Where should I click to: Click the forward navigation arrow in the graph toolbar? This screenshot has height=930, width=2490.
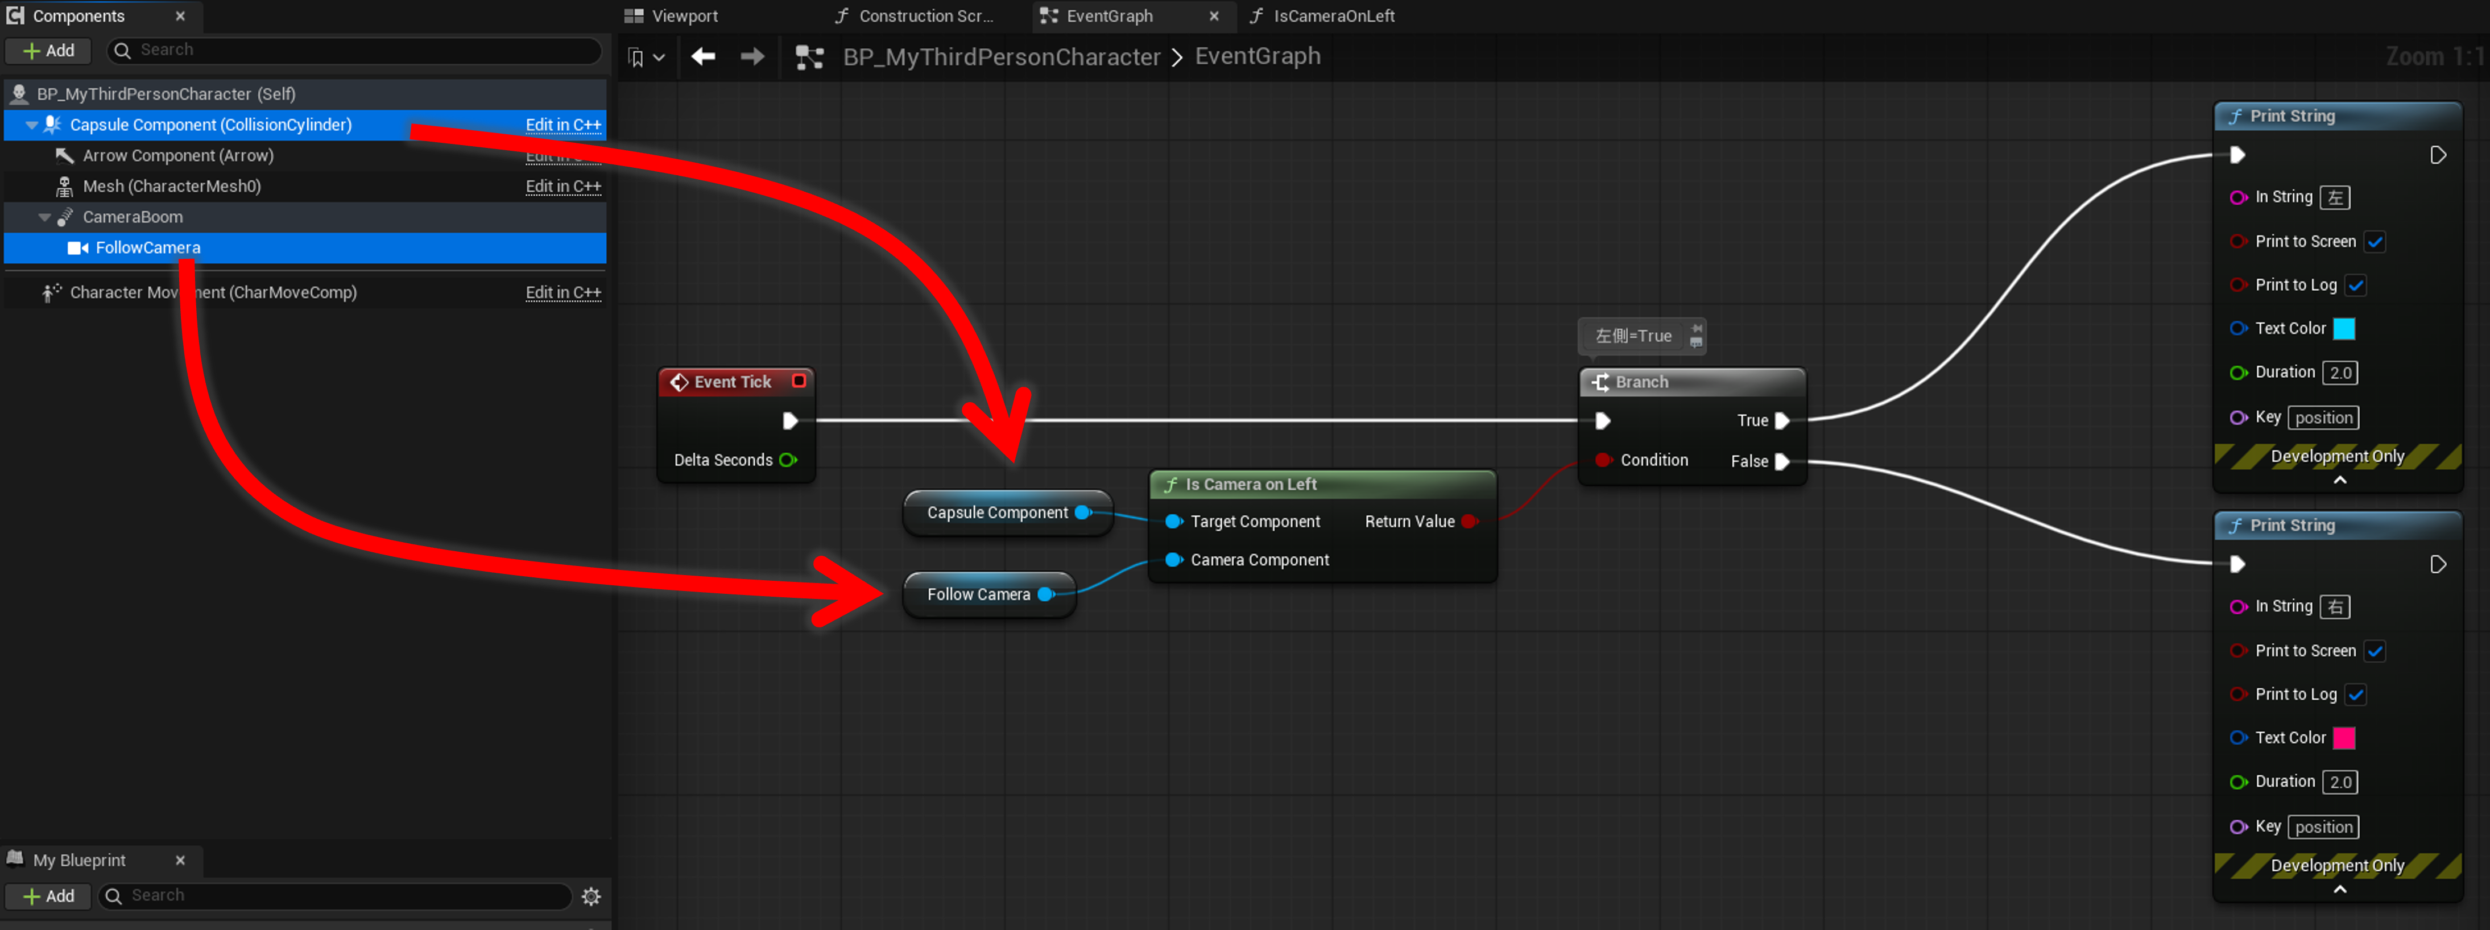tap(752, 57)
